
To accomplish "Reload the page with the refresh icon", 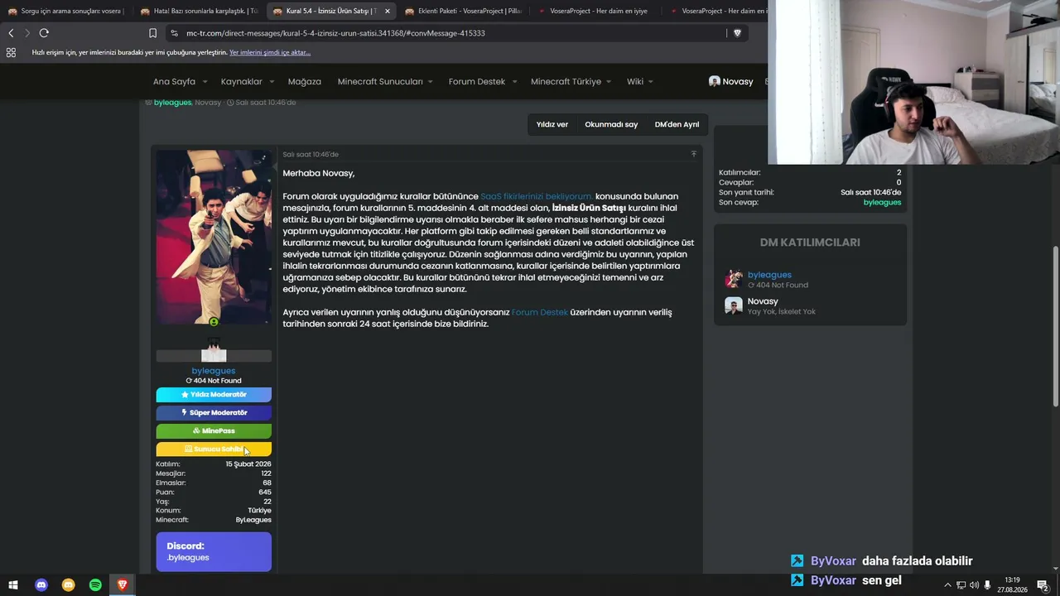I will coord(44,33).
